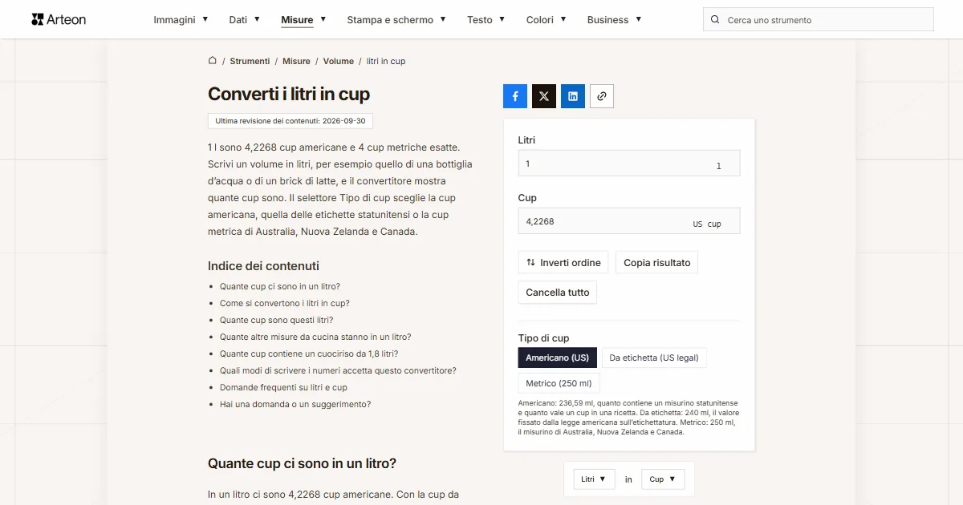Open the Dati menu
Image resolution: width=963 pixels, height=505 pixels.
[x=245, y=19]
